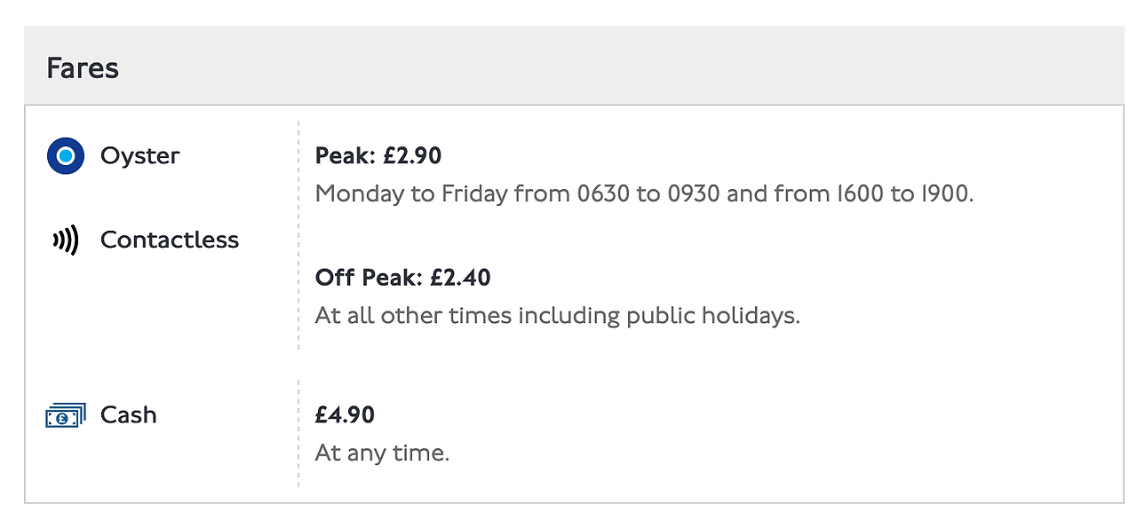Click the 'At any time.' text
This screenshot has height=520, width=1137.
[382, 453]
